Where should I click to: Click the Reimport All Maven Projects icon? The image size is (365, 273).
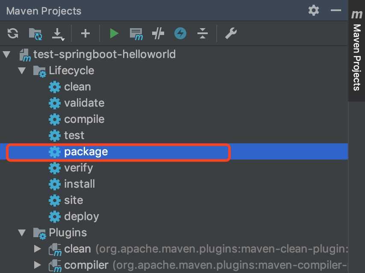pos(12,33)
